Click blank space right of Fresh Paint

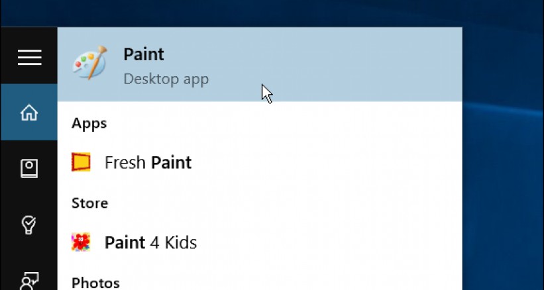pos(331,162)
